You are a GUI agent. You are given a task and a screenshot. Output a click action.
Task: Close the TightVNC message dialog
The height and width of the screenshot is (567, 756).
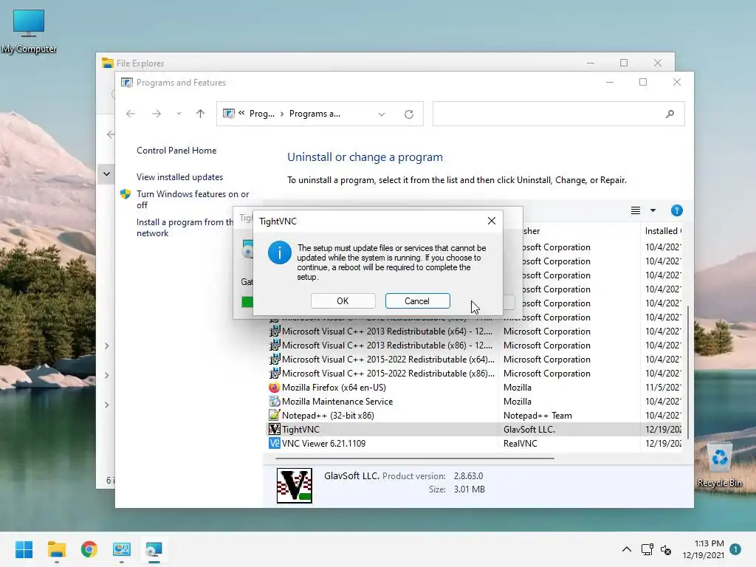(491, 221)
